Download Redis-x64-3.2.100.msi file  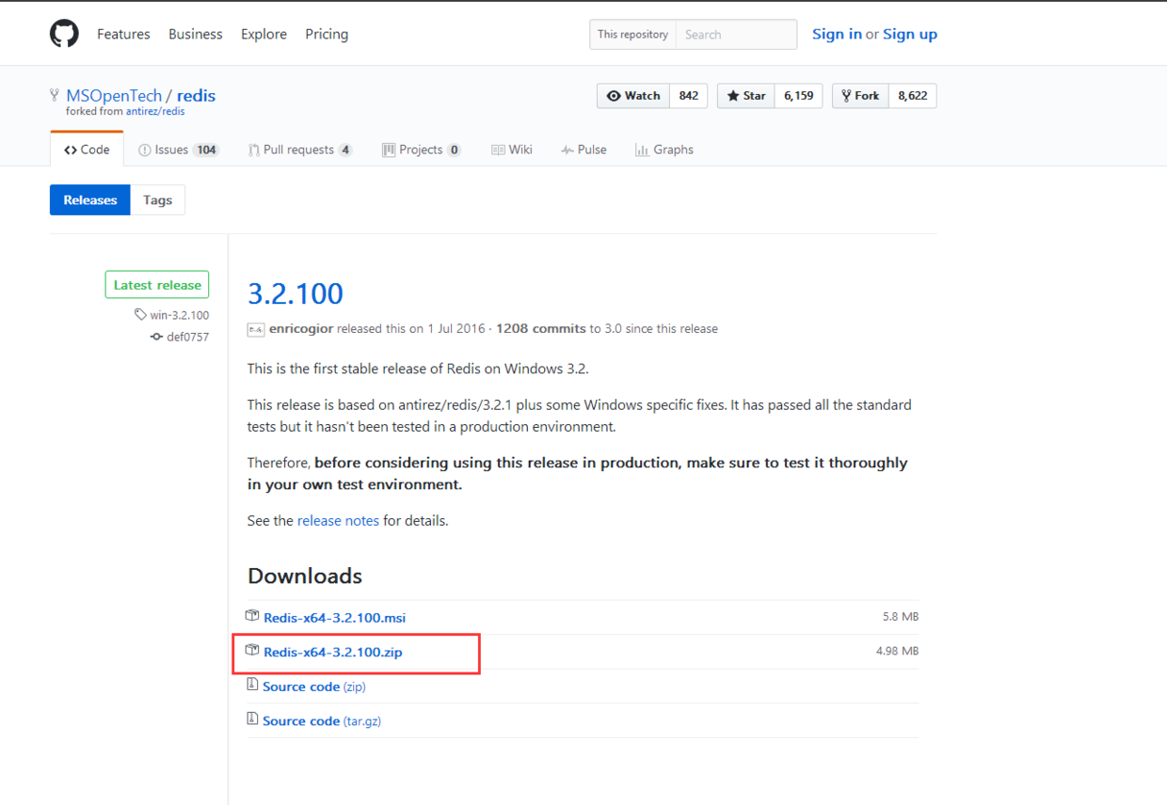coord(335,618)
